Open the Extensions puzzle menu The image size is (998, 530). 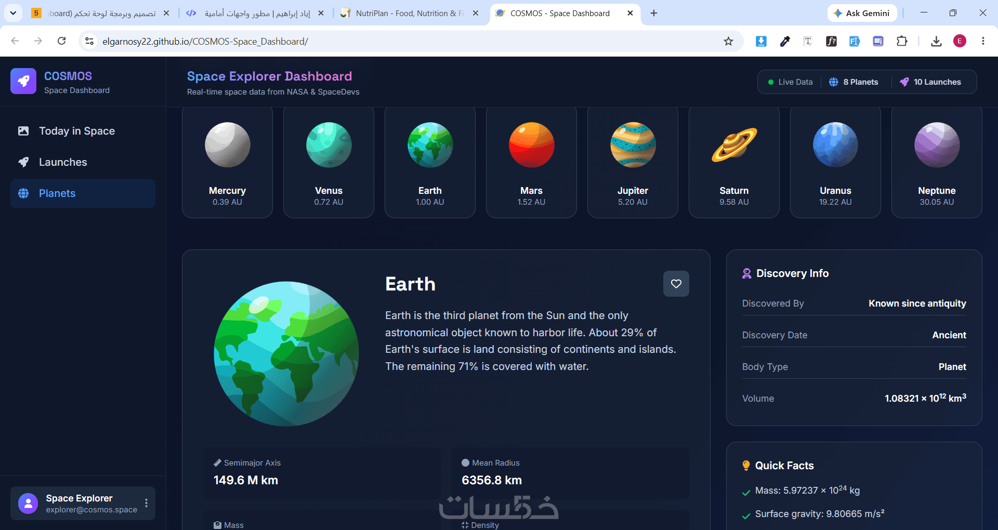pos(902,41)
